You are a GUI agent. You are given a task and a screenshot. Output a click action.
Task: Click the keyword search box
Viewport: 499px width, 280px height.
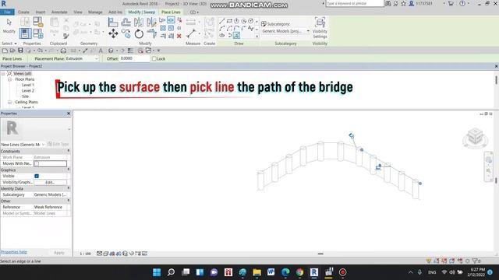point(355,3)
